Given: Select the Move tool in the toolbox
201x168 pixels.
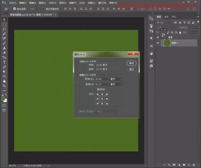Looking at the screenshot, I should click(4, 19).
